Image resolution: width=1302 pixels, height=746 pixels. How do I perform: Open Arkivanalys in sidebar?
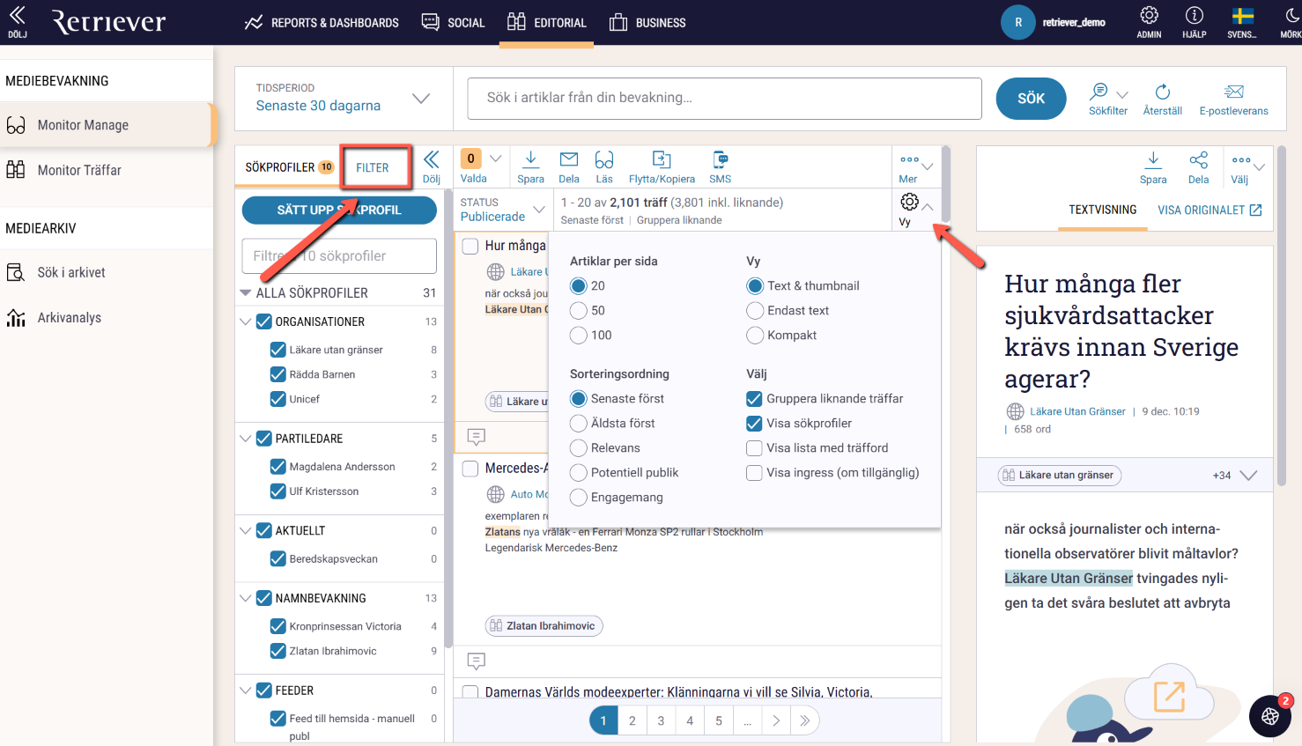click(70, 317)
